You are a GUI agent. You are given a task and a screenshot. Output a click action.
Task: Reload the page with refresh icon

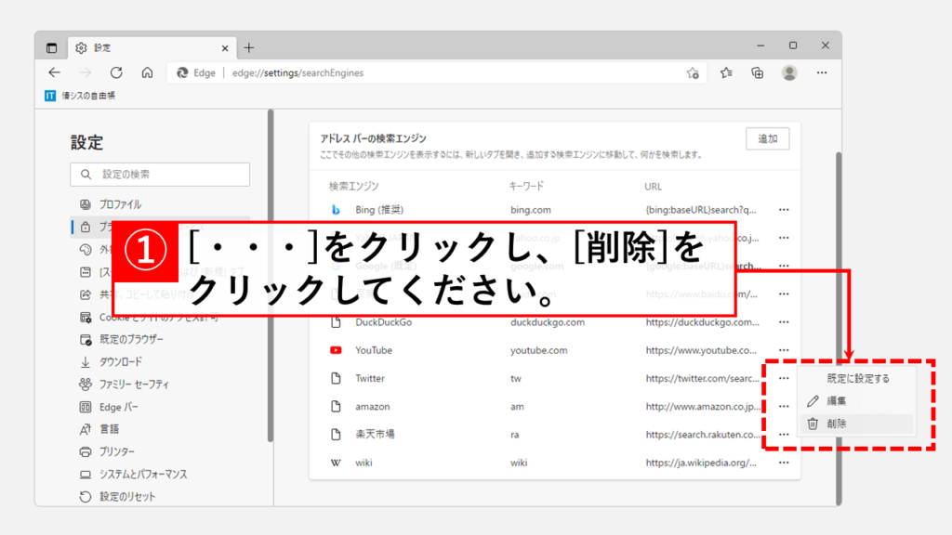(116, 72)
